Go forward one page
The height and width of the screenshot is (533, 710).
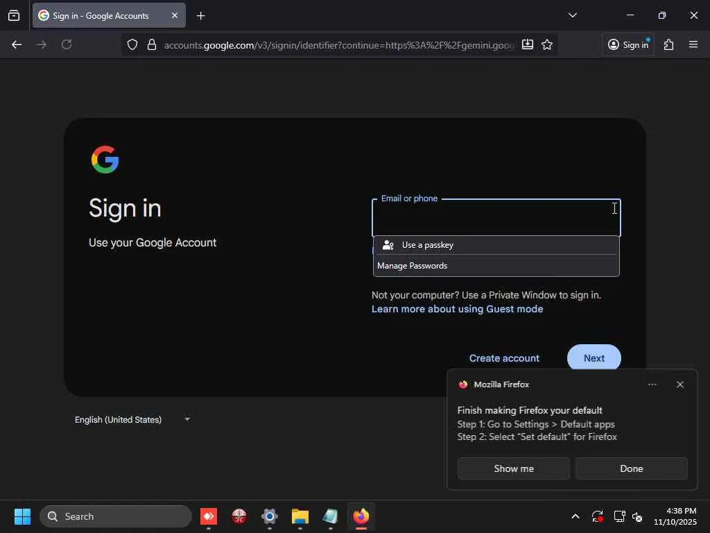point(41,44)
